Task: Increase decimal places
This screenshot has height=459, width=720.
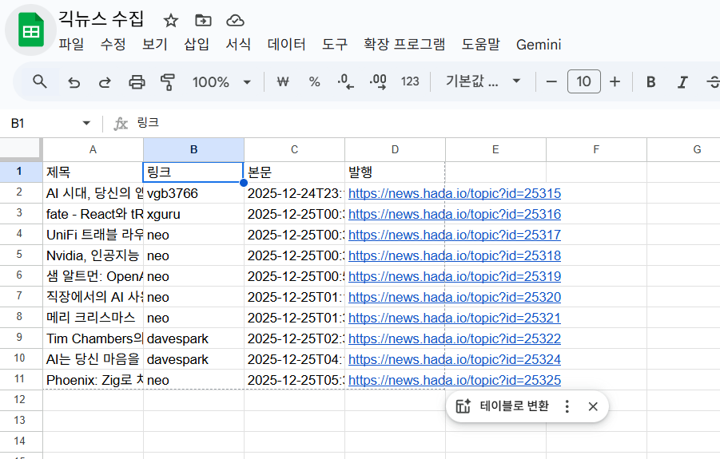Action: [x=378, y=81]
